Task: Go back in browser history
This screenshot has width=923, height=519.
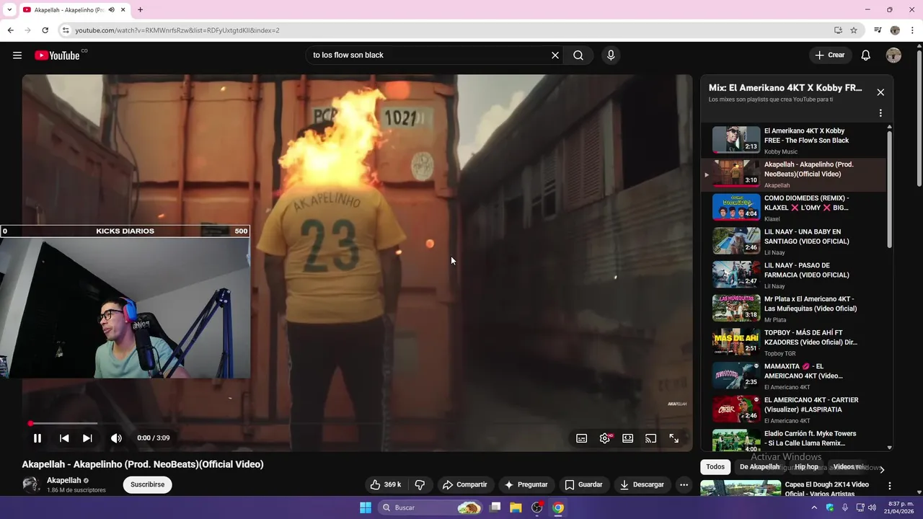Action: pyautogui.click(x=10, y=30)
